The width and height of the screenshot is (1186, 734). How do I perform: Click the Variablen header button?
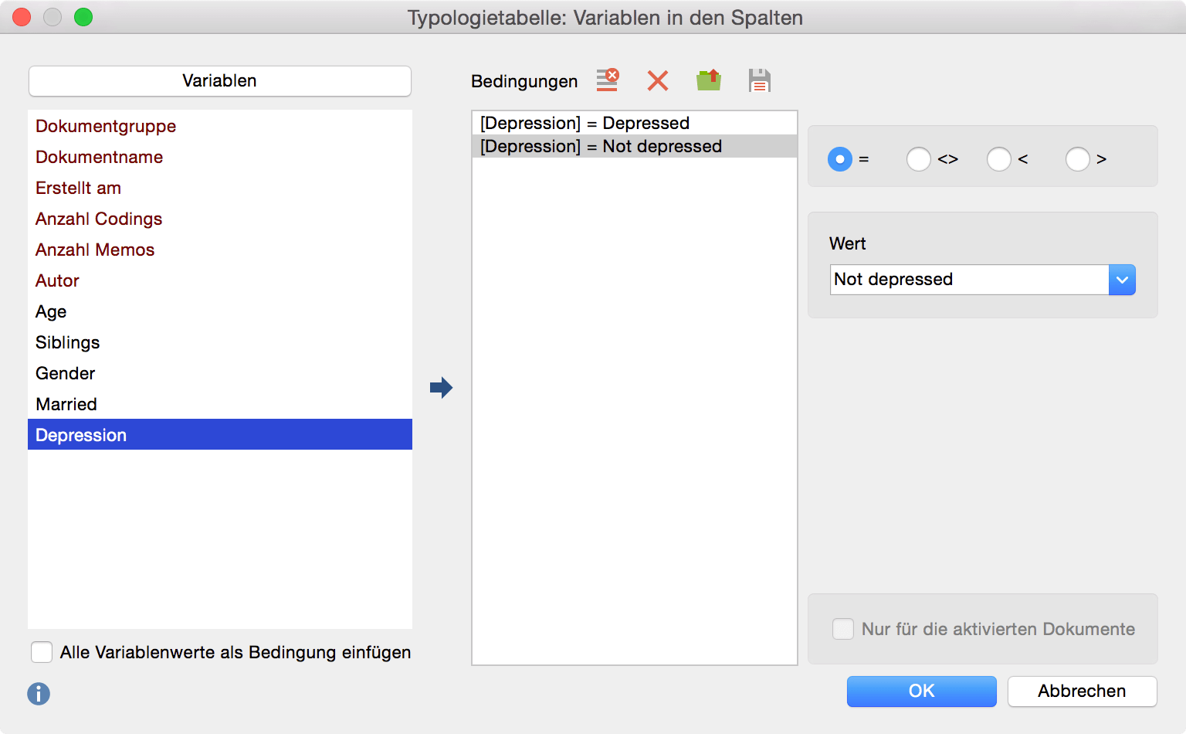coord(220,81)
